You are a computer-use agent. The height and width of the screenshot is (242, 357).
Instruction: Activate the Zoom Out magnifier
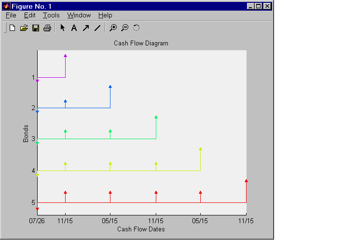[x=125, y=28]
